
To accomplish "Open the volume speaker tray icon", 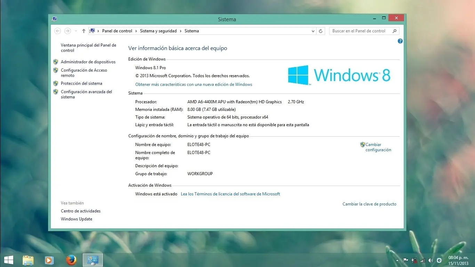I will pos(431,260).
